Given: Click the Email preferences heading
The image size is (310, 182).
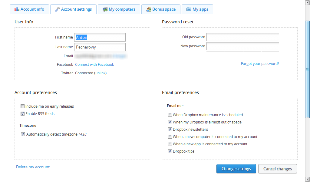Looking at the screenshot, I should (180, 93).
